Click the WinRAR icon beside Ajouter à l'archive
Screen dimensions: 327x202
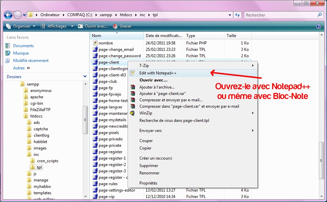coord(133,87)
